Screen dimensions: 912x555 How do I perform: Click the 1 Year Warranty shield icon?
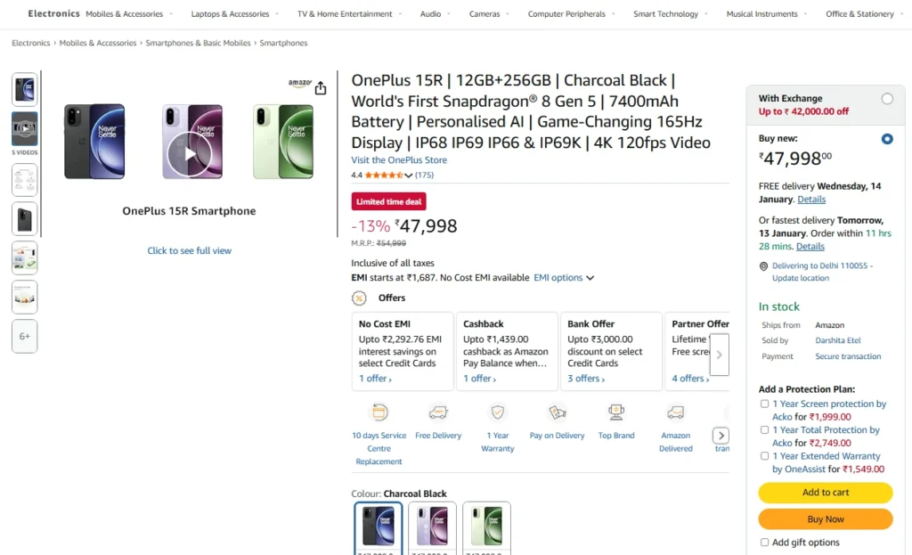point(498,412)
